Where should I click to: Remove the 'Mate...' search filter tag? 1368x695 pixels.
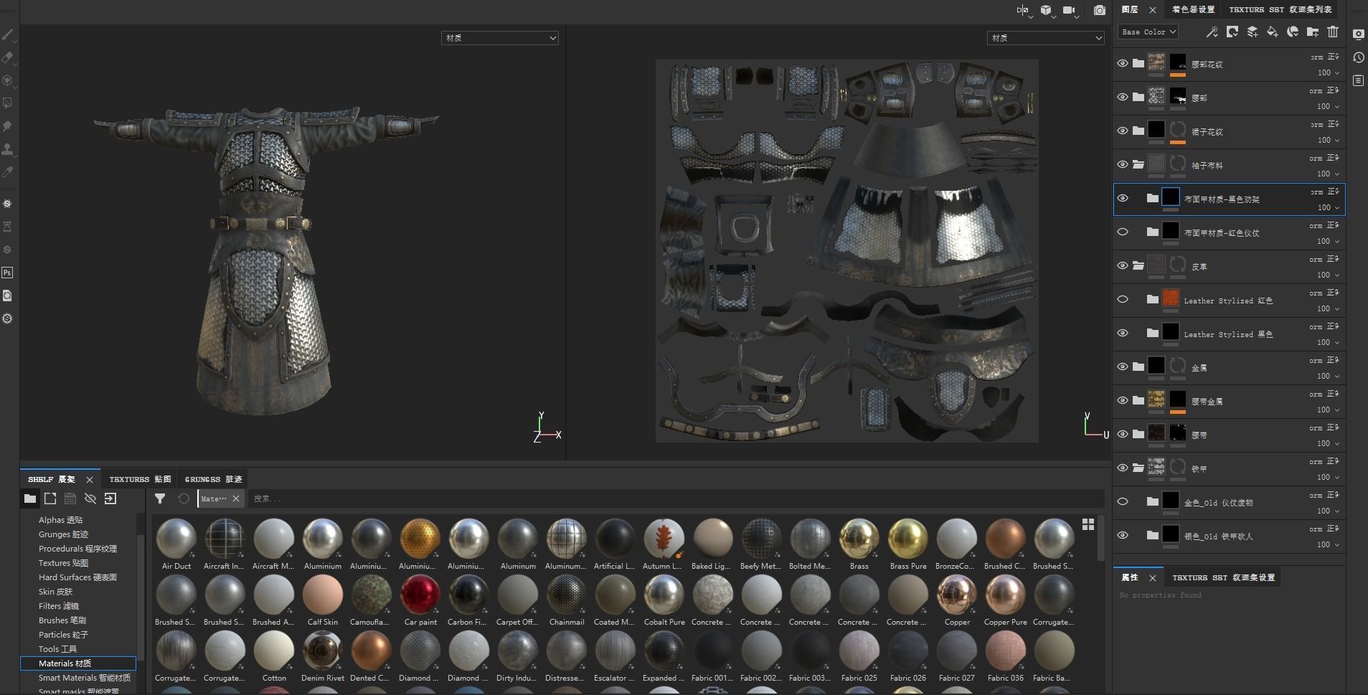[236, 498]
